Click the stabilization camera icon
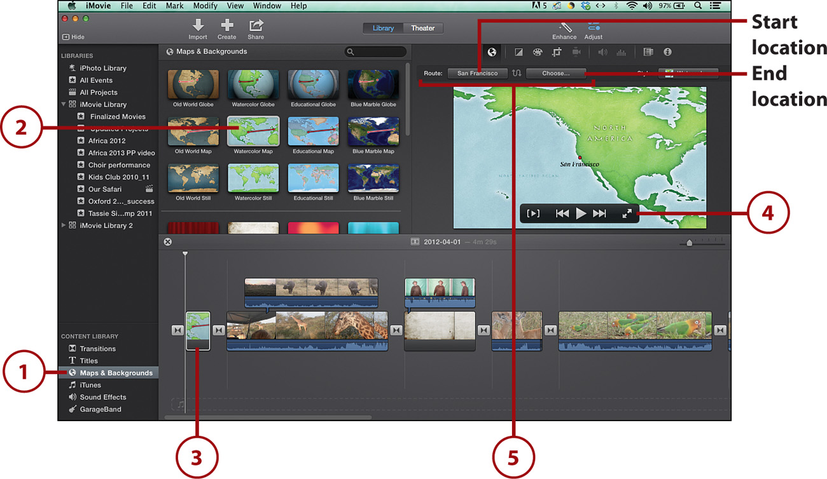The height and width of the screenshot is (479, 827). point(576,52)
